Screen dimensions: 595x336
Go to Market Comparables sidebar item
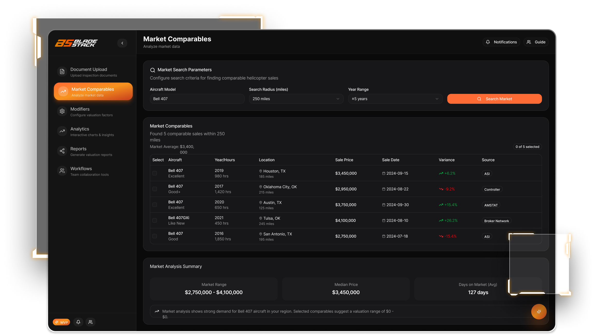click(x=93, y=92)
